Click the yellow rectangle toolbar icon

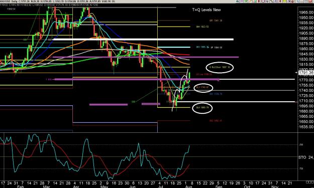pyautogui.click(x=284, y=1)
